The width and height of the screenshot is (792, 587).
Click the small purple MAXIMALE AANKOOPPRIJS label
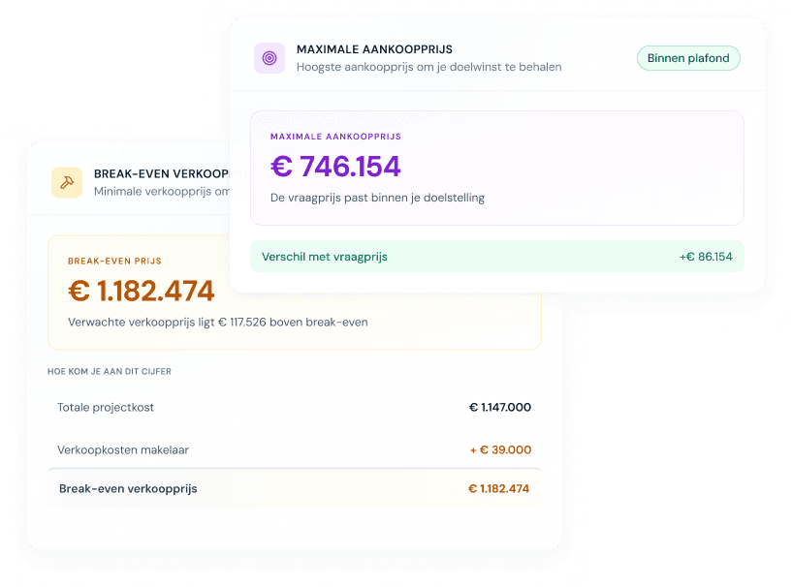(x=335, y=137)
